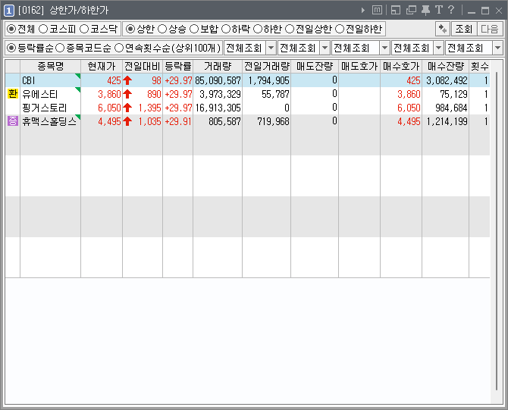Sort by the 현재가 column header
The image size is (508, 410).
click(102, 67)
